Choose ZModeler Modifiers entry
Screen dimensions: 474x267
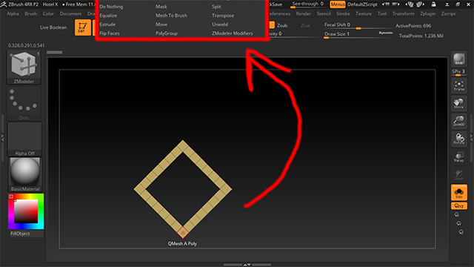click(232, 33)
